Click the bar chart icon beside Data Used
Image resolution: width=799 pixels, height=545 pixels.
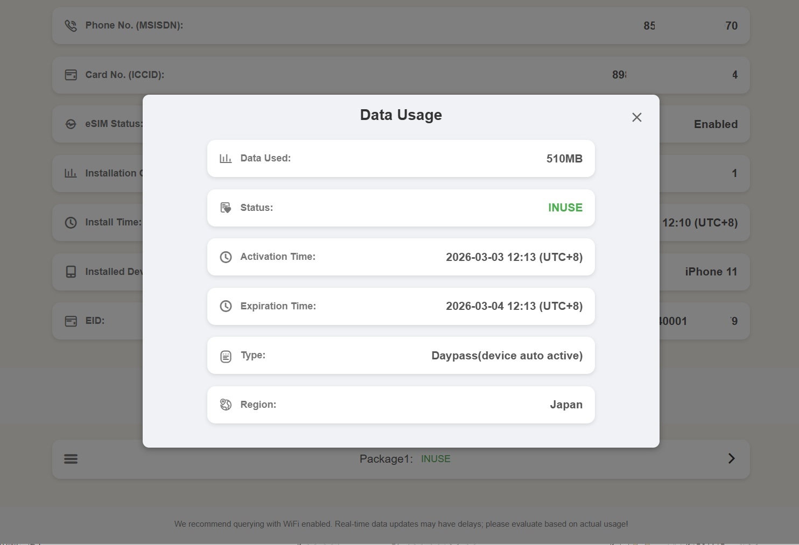click(226, 159)
